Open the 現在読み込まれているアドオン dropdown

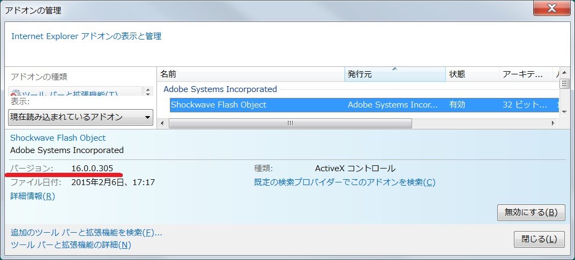pyautogui.click(x=81, y=117)
